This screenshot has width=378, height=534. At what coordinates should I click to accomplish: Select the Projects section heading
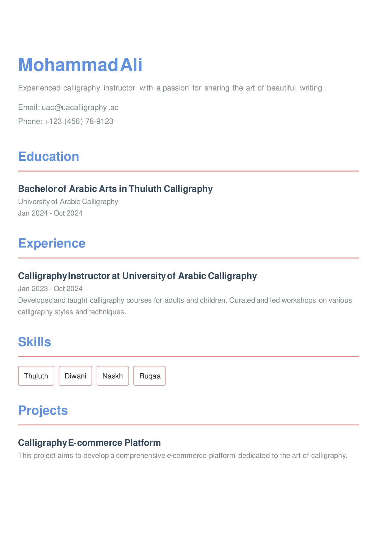click(43, 410)
